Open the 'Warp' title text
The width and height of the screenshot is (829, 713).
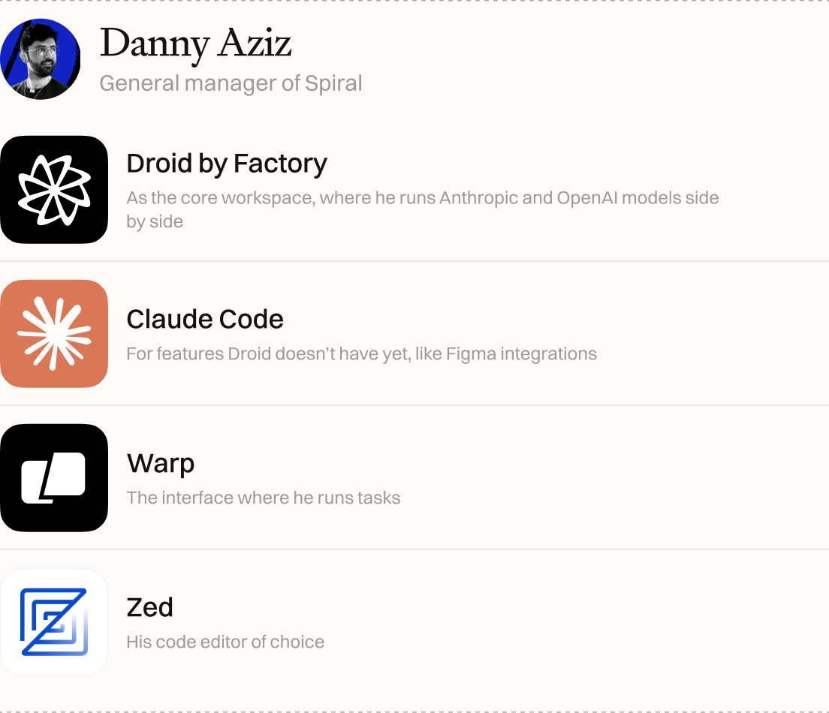161,463
